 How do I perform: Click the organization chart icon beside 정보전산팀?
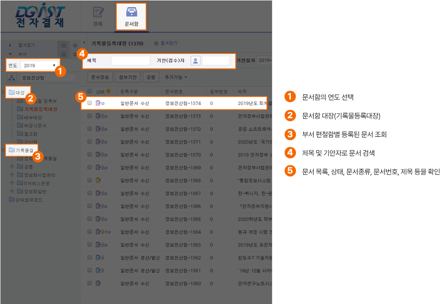12,77
